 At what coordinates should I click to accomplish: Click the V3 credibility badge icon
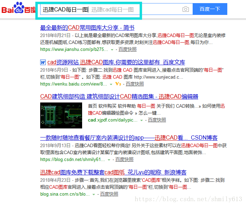118,84
